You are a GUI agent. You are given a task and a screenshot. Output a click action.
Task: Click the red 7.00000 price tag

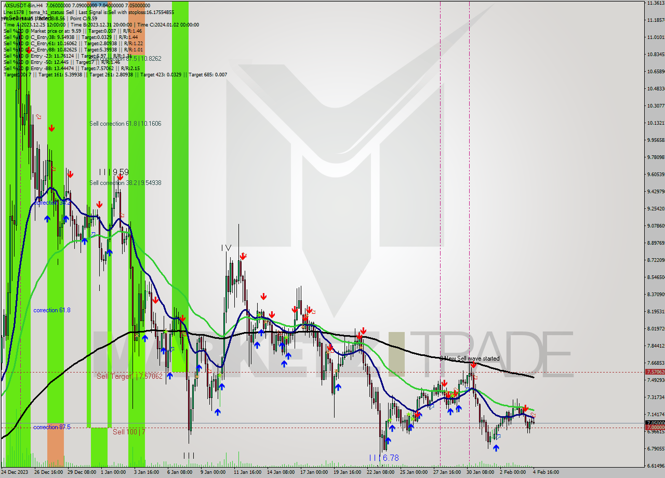tap(655, 428)
